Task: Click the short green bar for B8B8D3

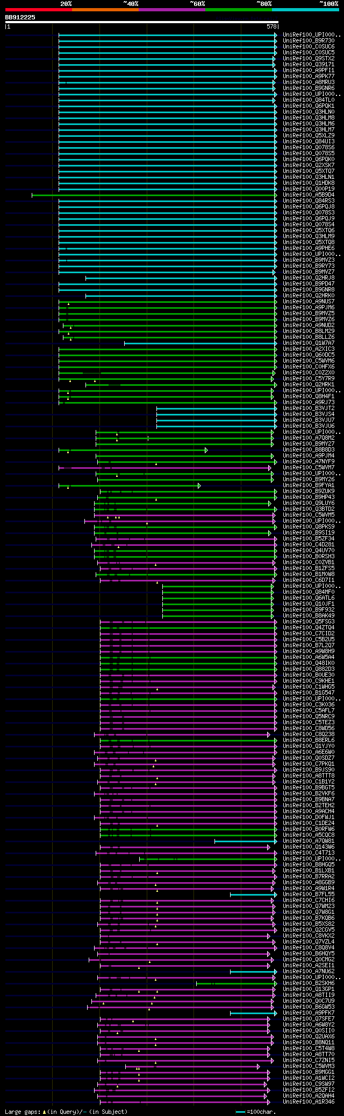Action: pyautogui.click(x=133, y=449)
